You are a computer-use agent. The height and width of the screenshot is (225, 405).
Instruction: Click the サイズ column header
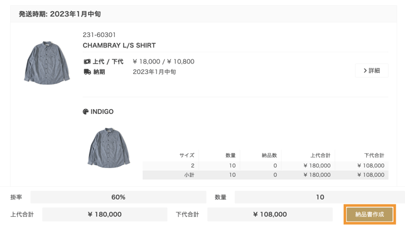pyautogui.click(x=187, y=156)
